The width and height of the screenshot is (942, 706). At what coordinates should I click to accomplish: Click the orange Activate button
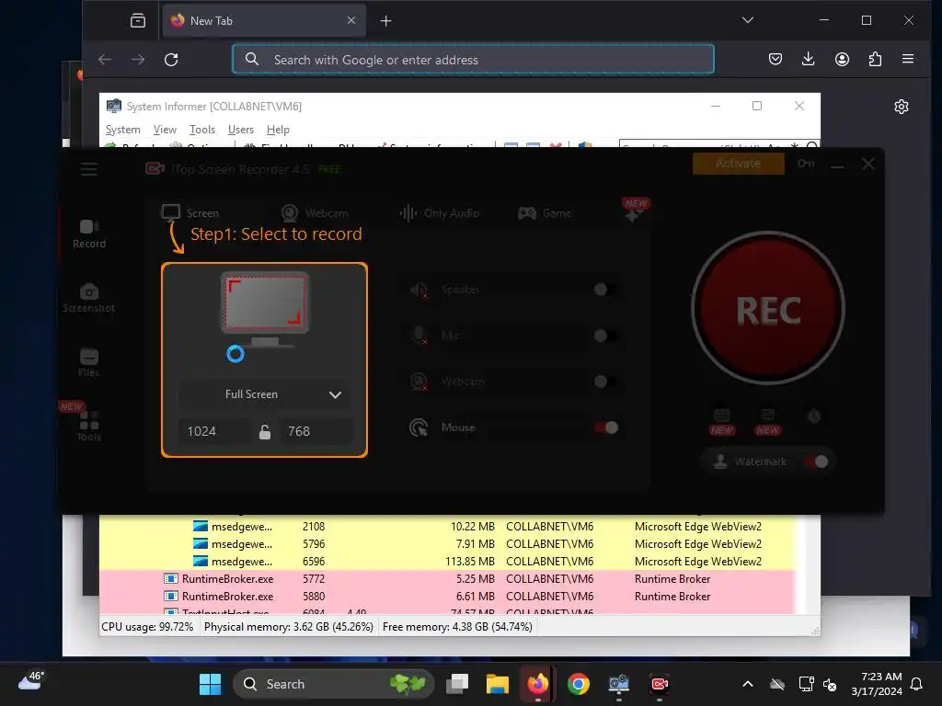[x=738, y=164]
